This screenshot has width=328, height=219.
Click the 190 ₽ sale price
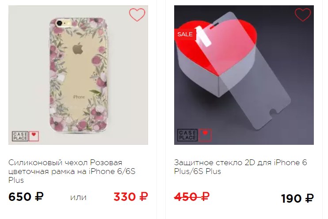click(x=297, y=199)
